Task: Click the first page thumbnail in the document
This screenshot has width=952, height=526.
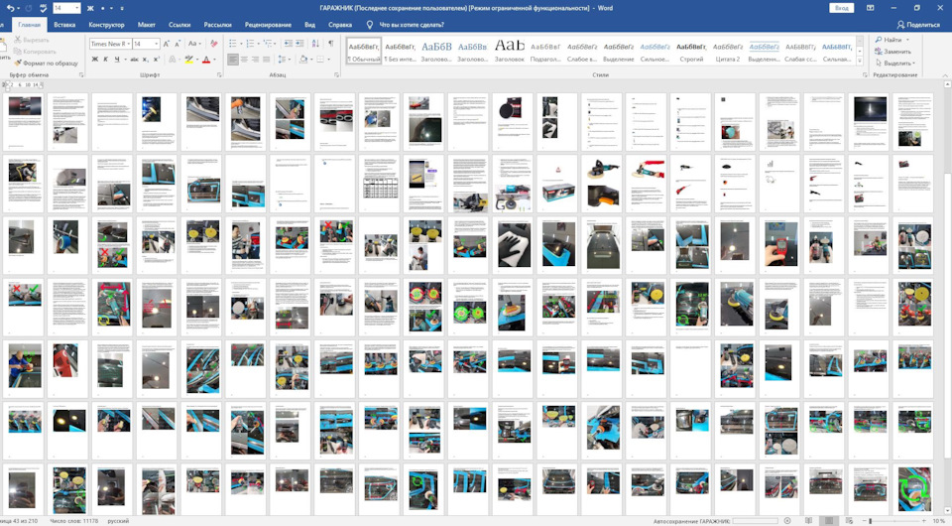Action: tap(24, 121)
